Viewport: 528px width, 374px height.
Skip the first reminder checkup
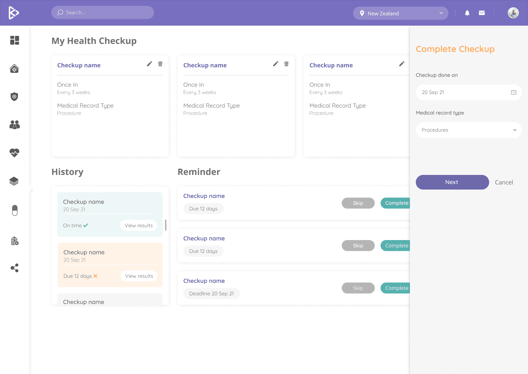358,203
